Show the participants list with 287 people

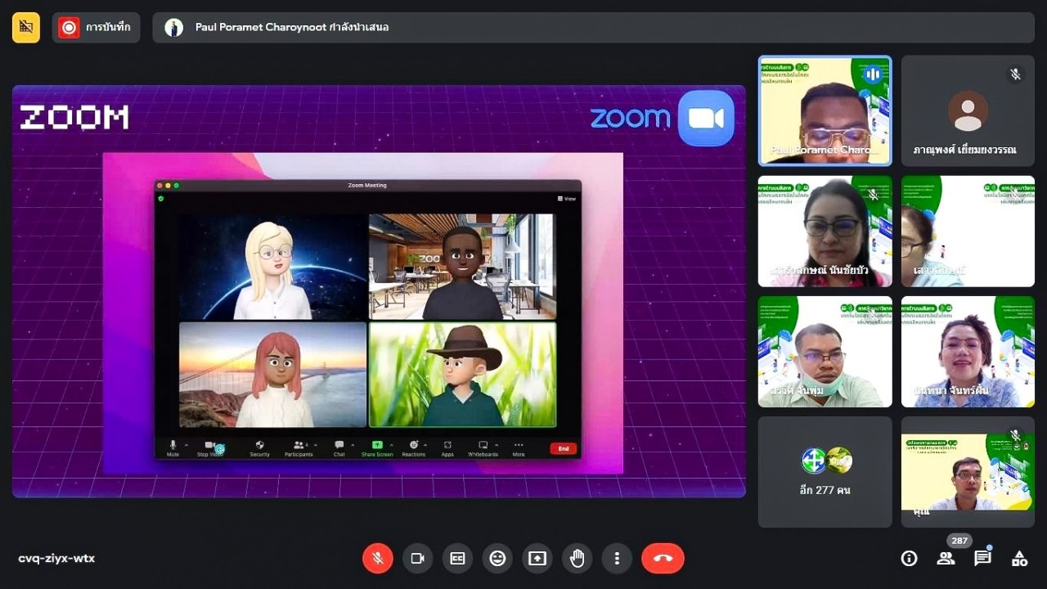tap(946, 559)
